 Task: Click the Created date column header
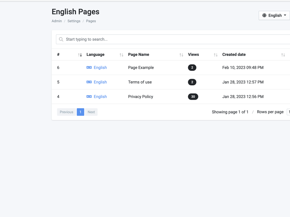(234, 55)
